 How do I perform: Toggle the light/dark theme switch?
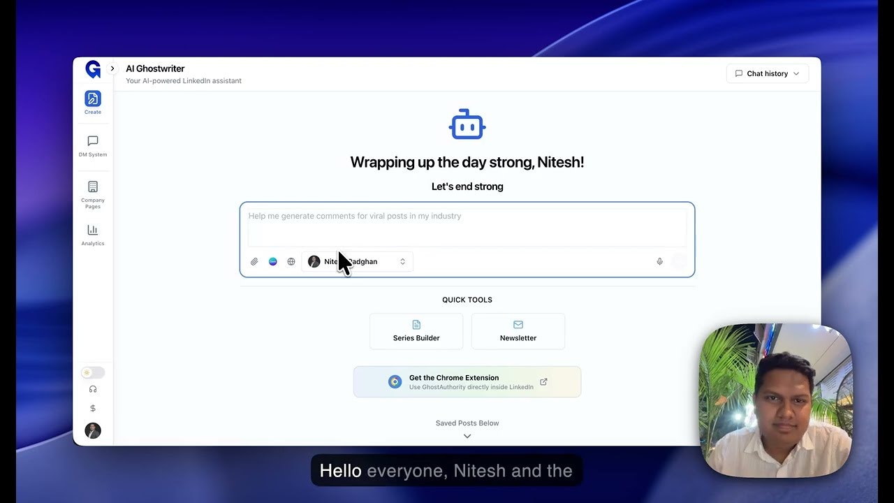[x=93, y=372]
